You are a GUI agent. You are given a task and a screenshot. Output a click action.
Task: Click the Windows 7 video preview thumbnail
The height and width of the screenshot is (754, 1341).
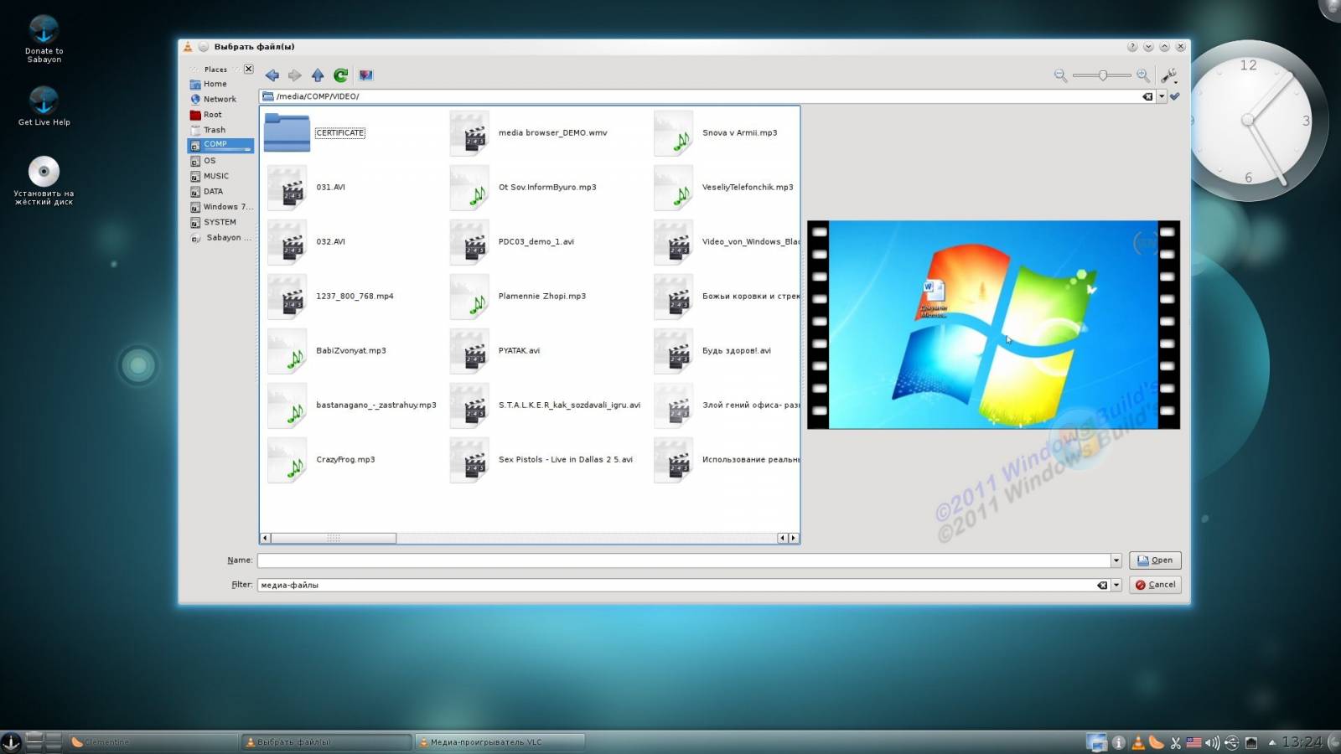[x=993, y=325]
